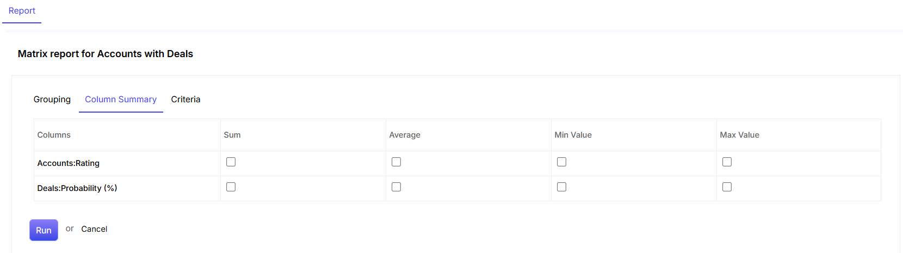Select the Column Summary tab
Screen dimensions: 903x253
click(x=121, y=100)
